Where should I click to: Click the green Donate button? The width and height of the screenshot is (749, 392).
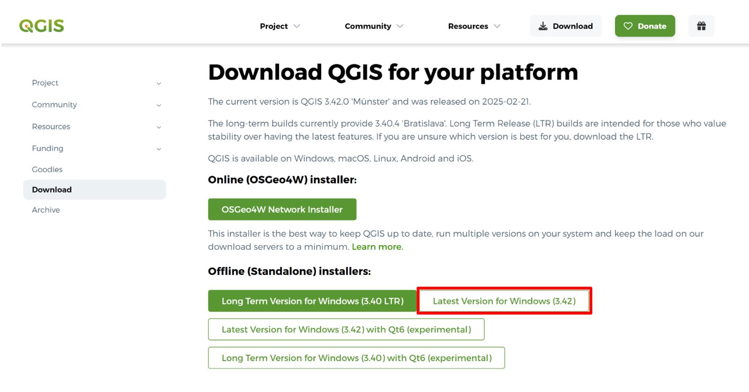pyautogui.click(x=645, y=26)
